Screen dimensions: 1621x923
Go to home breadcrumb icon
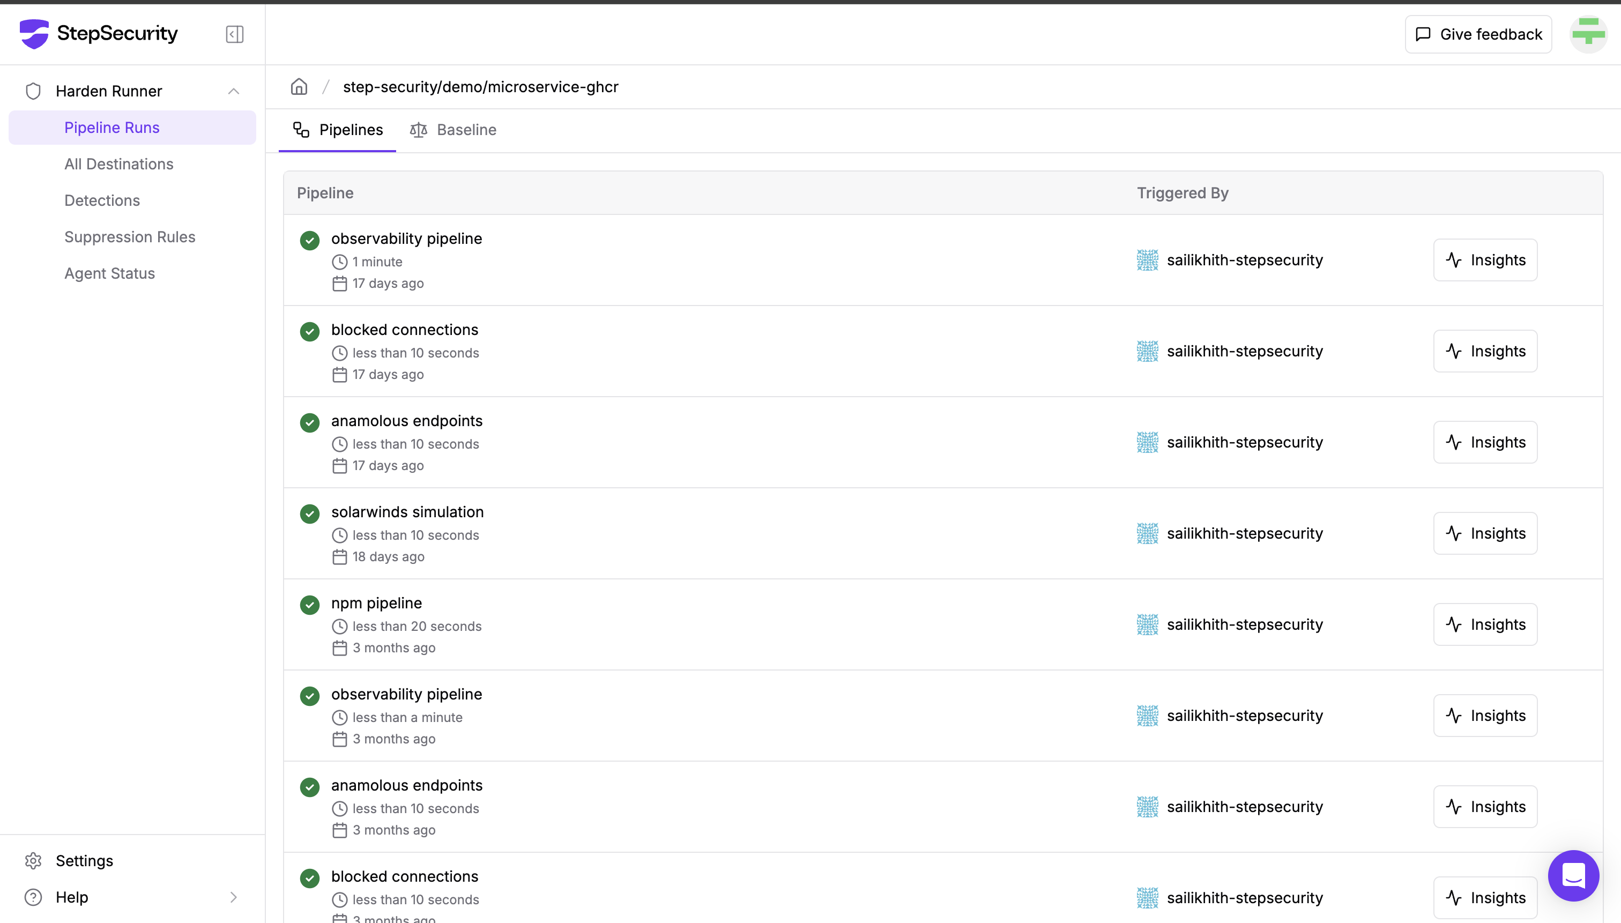point(299,87)
